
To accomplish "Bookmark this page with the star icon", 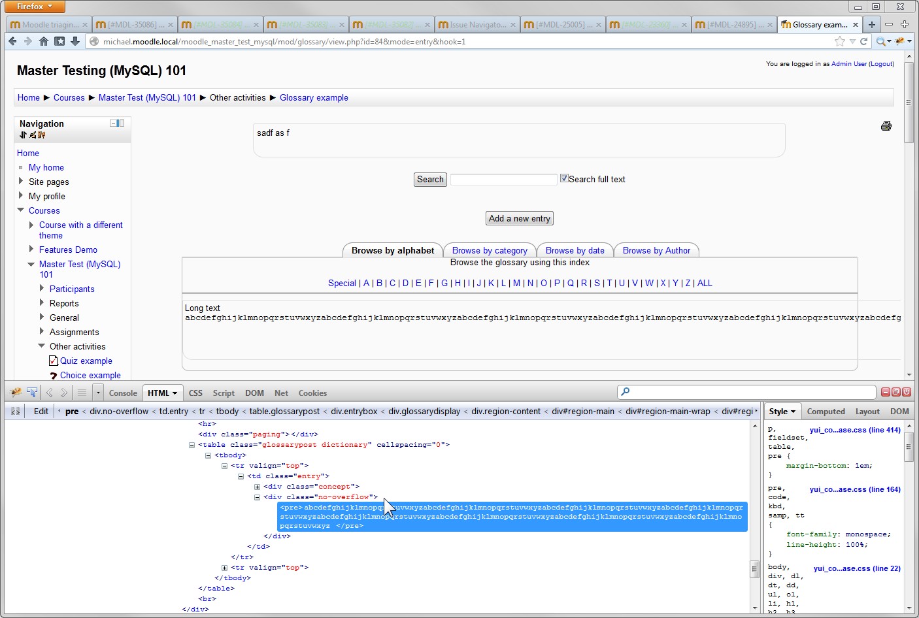I will click(x=840, y=41).
